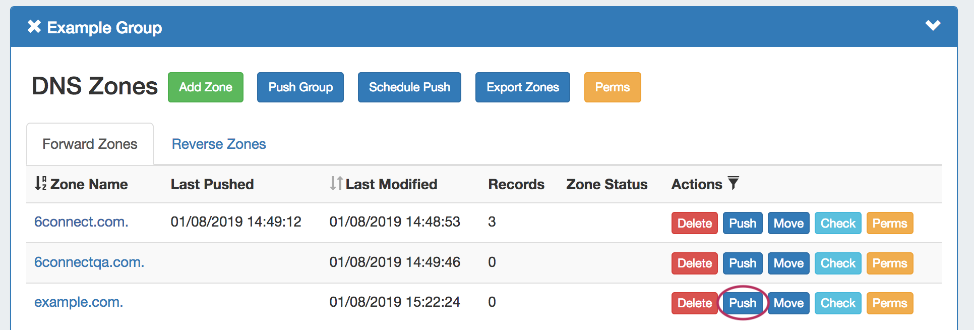The image size is (974, 330).
Task: Open the example.com. zone link
Action: (x=79, y=302)
